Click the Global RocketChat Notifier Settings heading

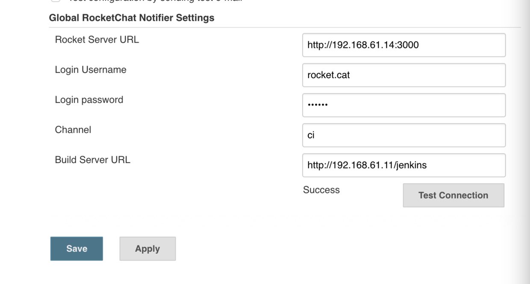[x=132, y=18]
